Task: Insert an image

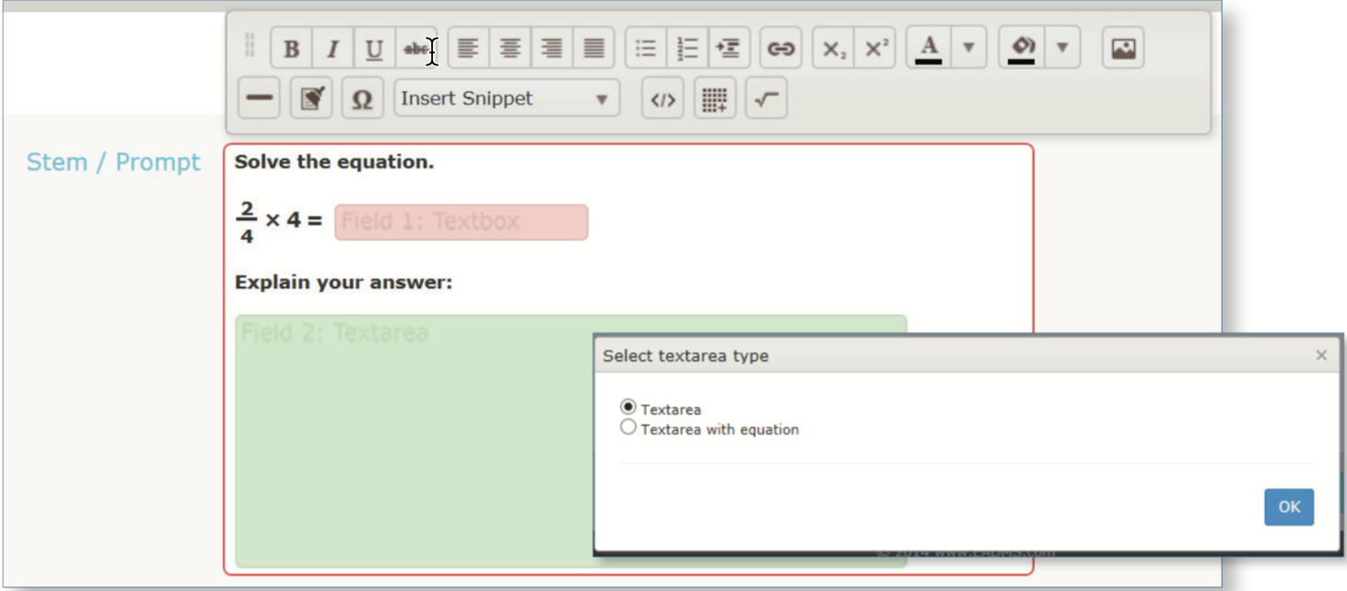Action: pyautogui.click(x=1123, y=49)
